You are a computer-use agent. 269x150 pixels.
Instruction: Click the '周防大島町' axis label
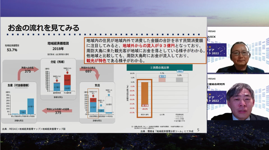[x=145, y=114]
